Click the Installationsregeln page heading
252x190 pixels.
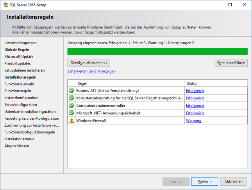click(x=30, y=17)
